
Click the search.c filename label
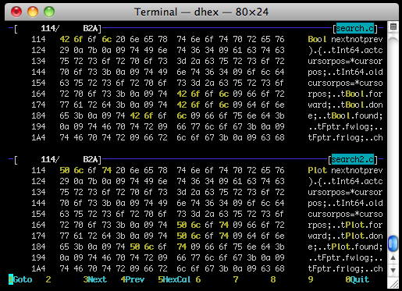click(x=355, y=28)
